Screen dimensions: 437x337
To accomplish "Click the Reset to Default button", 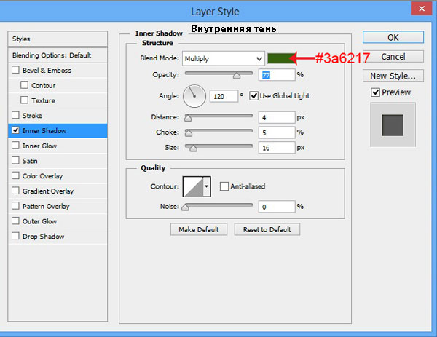I will coord(267,229).
